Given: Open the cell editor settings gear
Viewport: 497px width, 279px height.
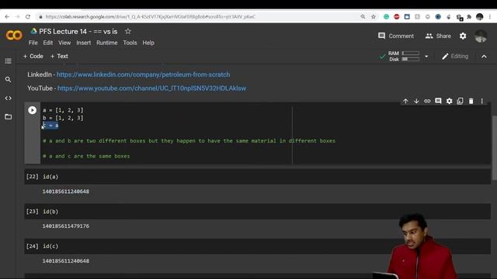Looking at the screenshot, I should pos(449,102).
